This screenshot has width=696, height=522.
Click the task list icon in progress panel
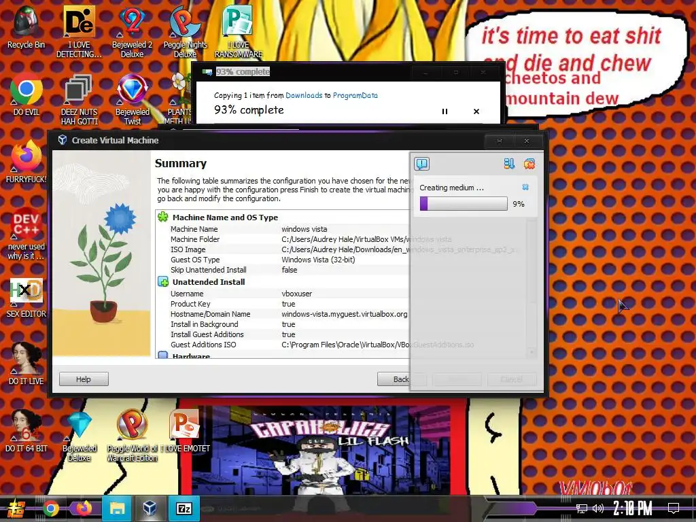[509, 164]
